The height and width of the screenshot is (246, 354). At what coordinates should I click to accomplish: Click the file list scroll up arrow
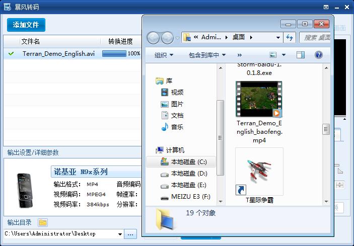coord(326,68)
